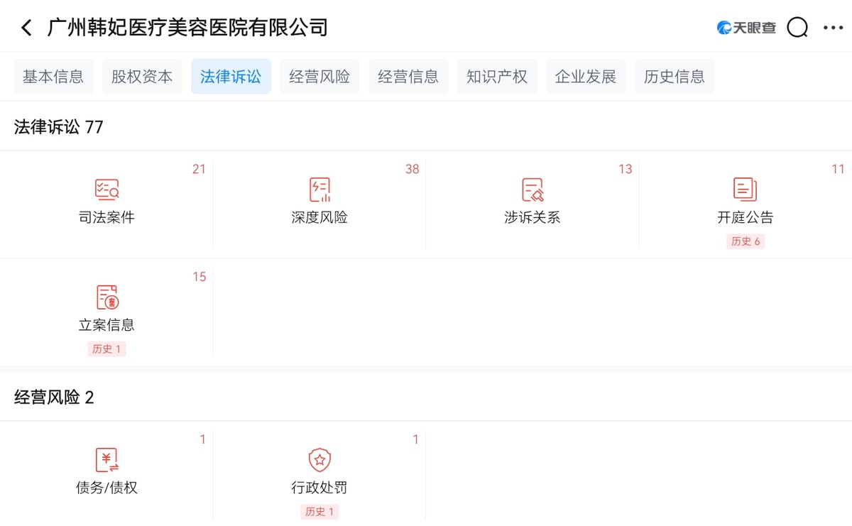Viewport: 852px width, 526px height.
Task: Tap the 天眼查 logo
Action: [x=746, y=28]
